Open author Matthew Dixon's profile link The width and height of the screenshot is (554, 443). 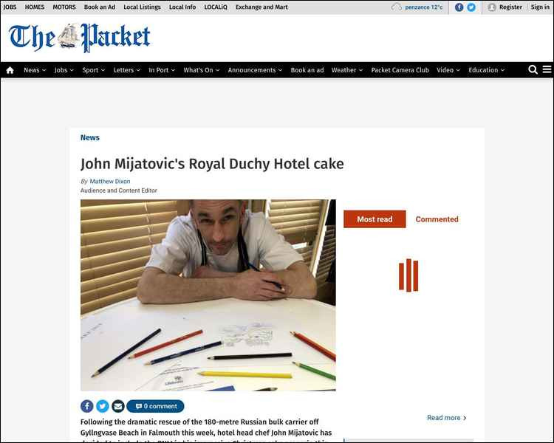110,181
